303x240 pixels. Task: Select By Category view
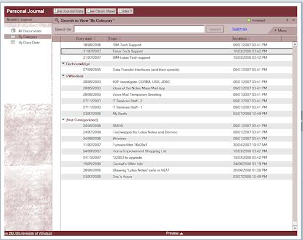tap(28, 36)
